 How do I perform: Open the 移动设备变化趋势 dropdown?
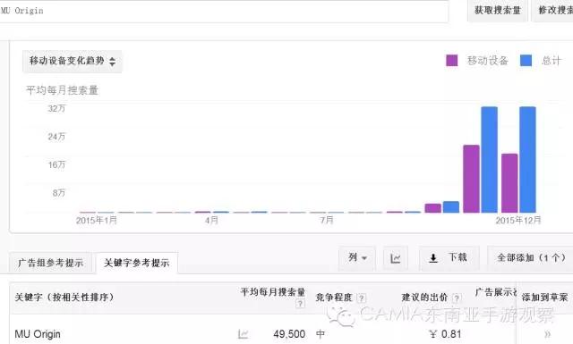coord(72,61)
